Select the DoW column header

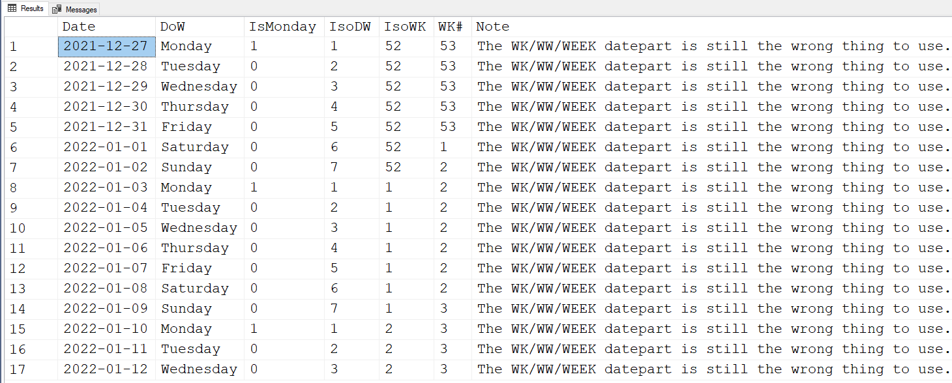click(x=173, y=27)
